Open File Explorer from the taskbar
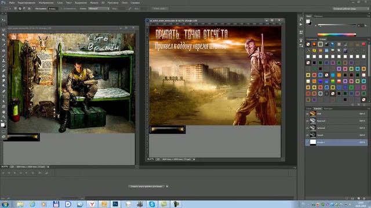 coord(20,204)
